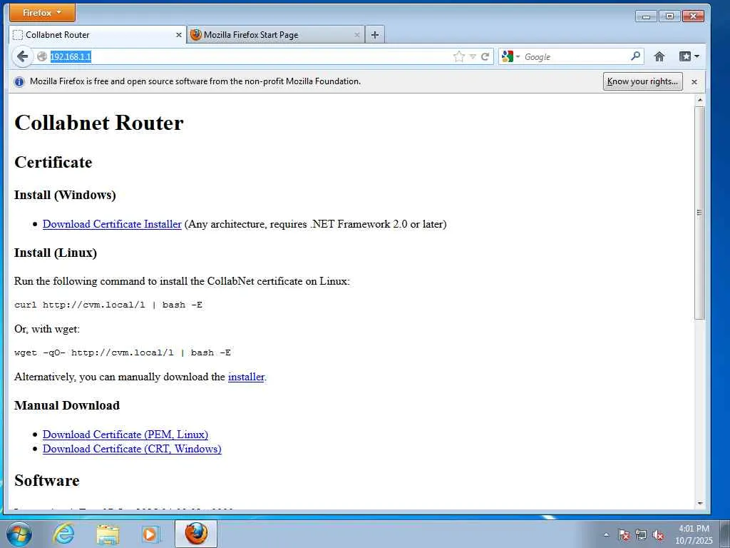Click the Know your rights button

pos(642,81)
